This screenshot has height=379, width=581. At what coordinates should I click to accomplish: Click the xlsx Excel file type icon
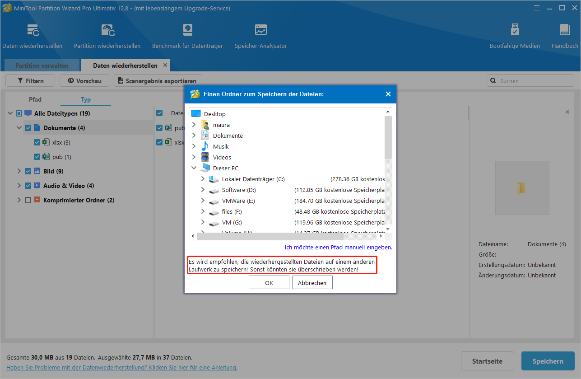point(46,142)
